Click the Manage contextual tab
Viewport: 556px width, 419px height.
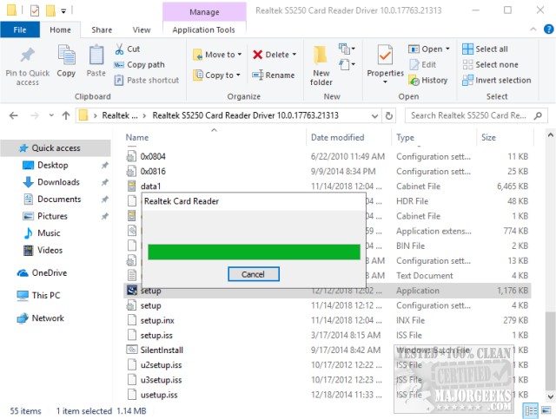tap(204, 11)
